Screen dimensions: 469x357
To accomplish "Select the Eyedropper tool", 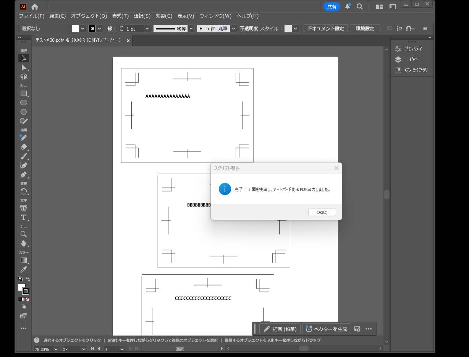I will click(23, 269).
